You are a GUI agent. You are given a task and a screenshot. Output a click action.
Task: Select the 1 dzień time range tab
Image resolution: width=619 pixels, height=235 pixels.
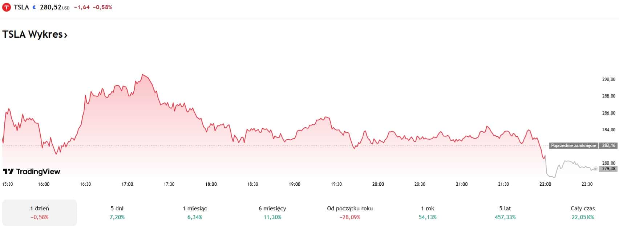pos(40,213)
